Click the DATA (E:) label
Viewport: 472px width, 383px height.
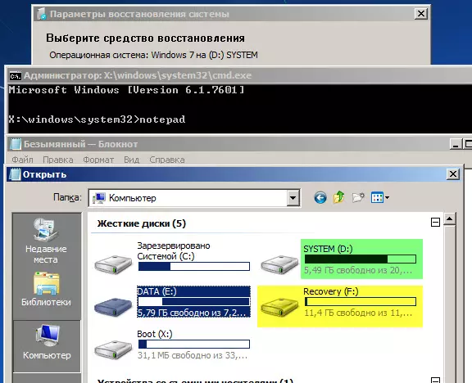[x=157, y=291]
